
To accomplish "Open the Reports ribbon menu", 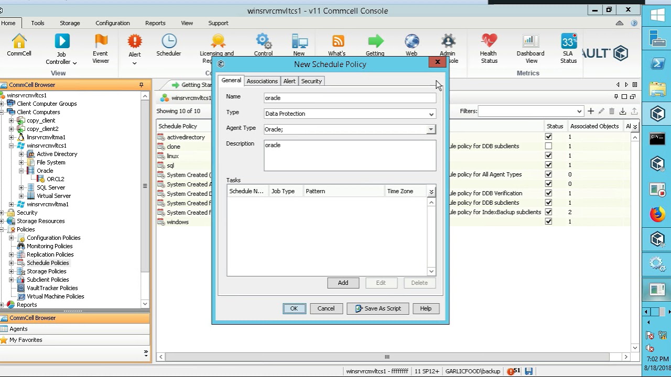I will 155,23.
